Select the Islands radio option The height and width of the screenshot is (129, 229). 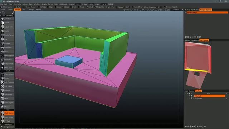65,7
